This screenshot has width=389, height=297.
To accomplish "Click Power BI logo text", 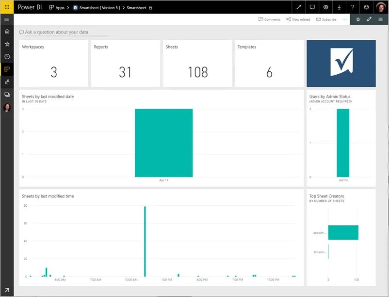I will coord(30,7).
